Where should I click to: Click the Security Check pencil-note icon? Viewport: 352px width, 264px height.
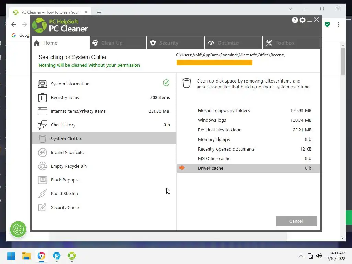(42, 207)
